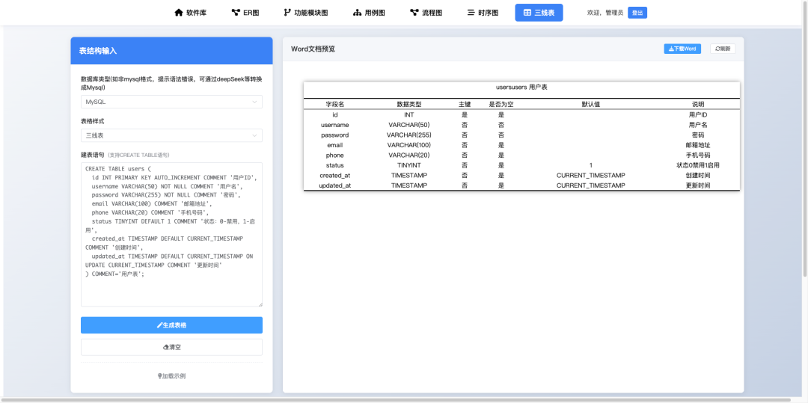
Task: Click the VARCHAR(100) data type cell
Action: pyautogui.click(x=409, y=145)
